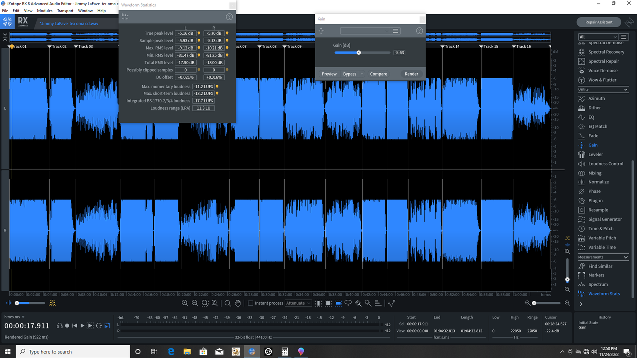Toggle loop playback mode

(98, 326)
